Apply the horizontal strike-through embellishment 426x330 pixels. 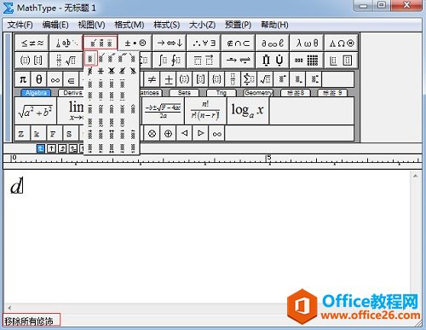(101, 71)
